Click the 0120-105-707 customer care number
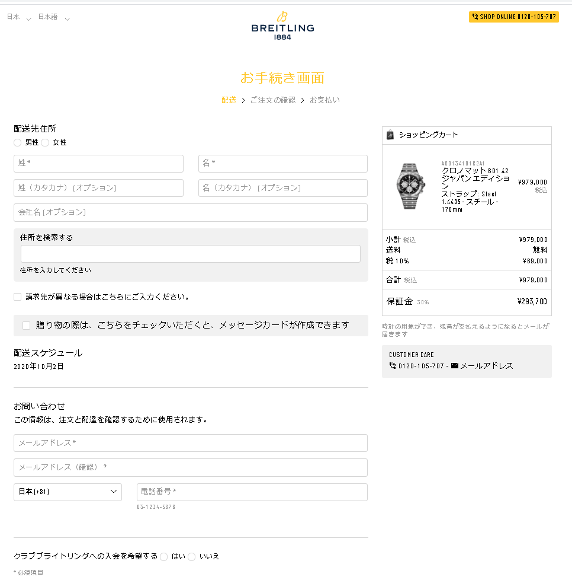 421,366
